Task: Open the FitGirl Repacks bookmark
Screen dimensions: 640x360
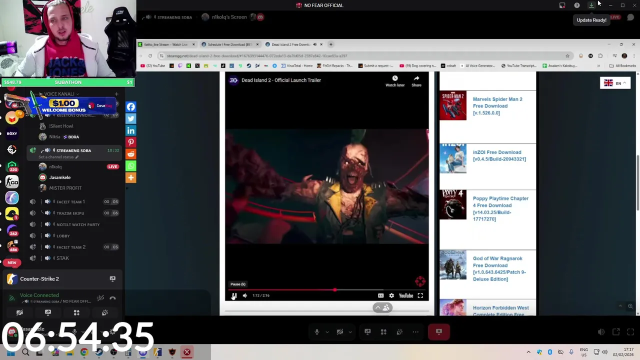Action: [334, 65]
